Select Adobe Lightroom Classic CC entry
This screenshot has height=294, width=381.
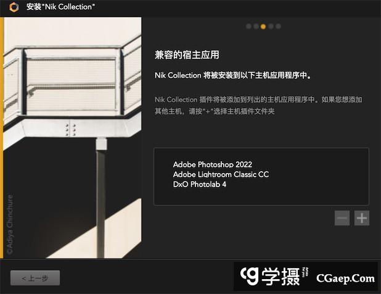click(x=221, y=175)
